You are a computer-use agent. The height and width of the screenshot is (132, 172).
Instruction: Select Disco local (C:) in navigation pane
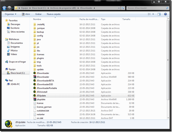pyautogui.click(x=16, y=73)
